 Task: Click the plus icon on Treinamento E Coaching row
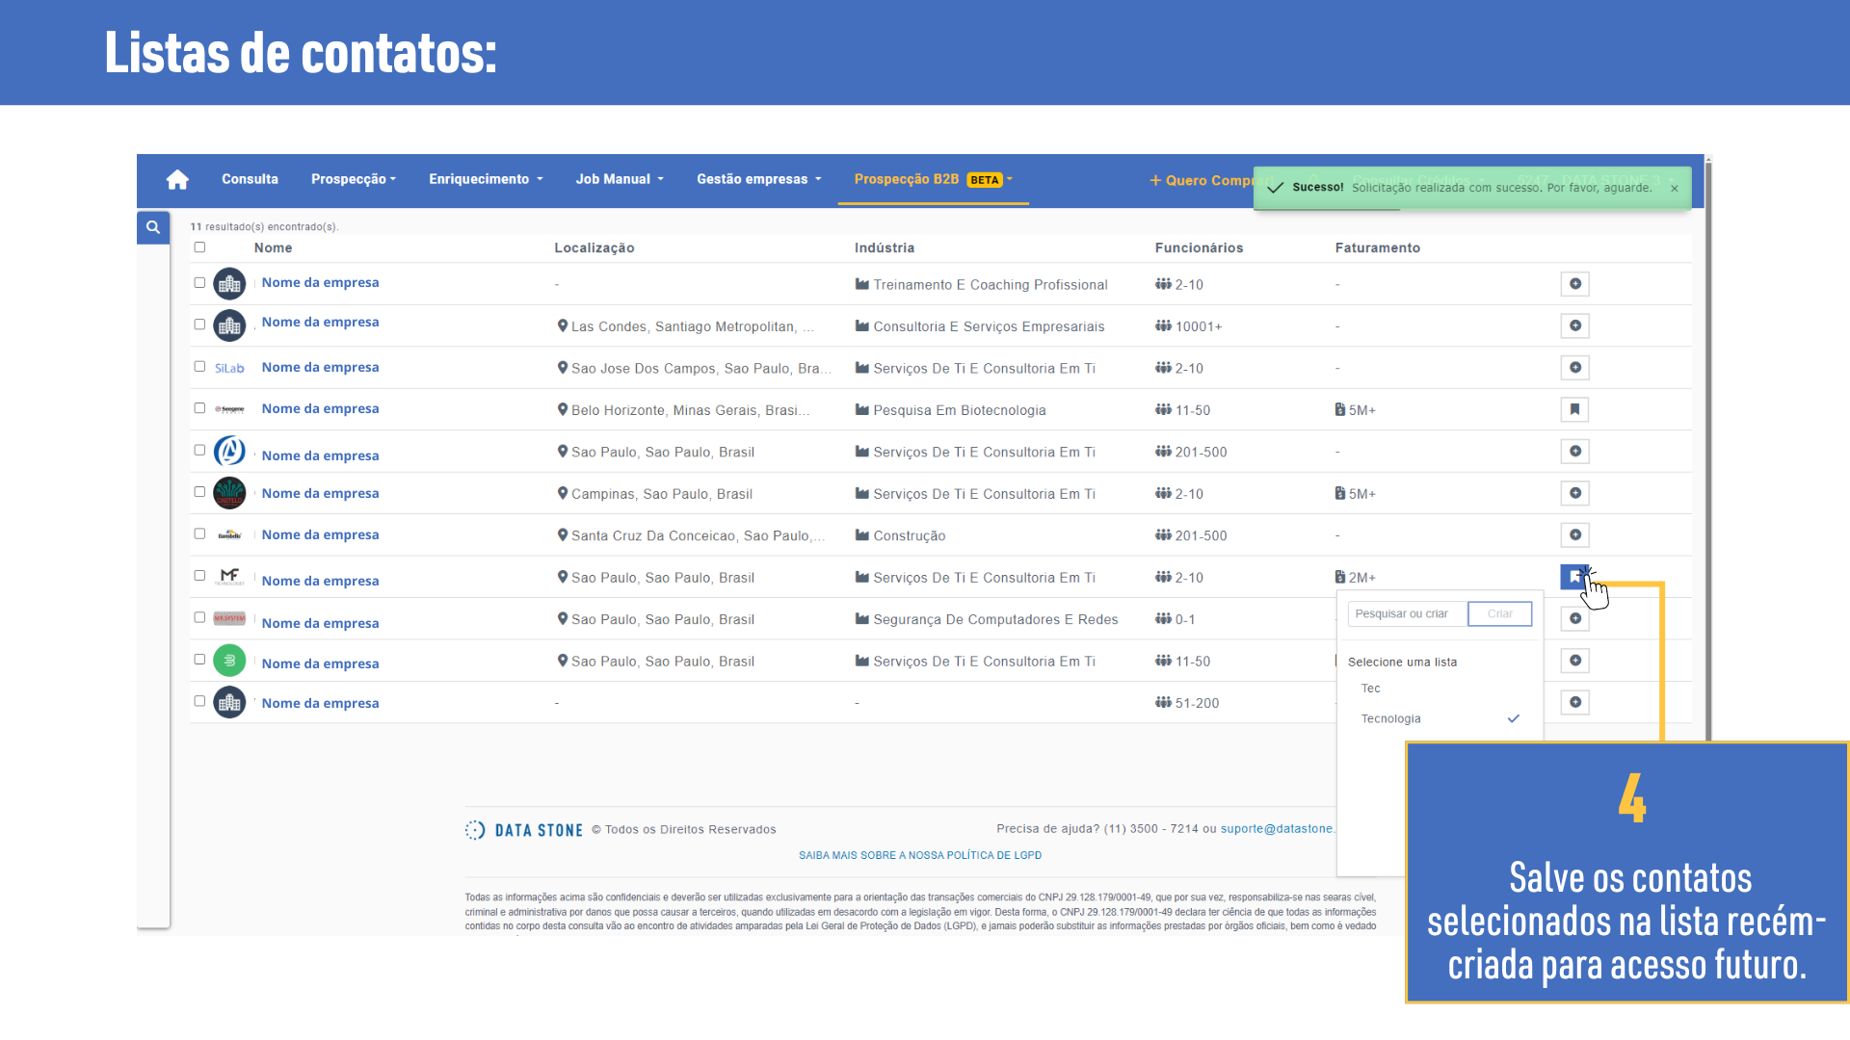click(1574, 284)
